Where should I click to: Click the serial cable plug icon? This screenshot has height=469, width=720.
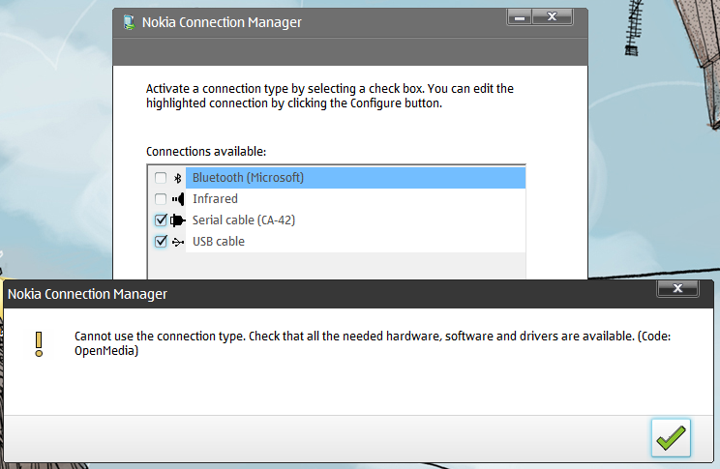click(x=178, y=220)
